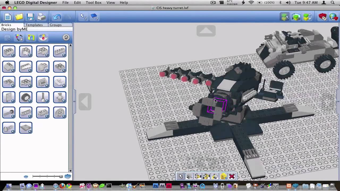Click the grayed add-brick palette icon
The height and width of the screenshot is (191, 340).
(x=7, y=37)
